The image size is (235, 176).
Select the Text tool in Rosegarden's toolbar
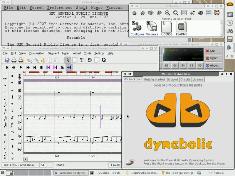[82, 60]
